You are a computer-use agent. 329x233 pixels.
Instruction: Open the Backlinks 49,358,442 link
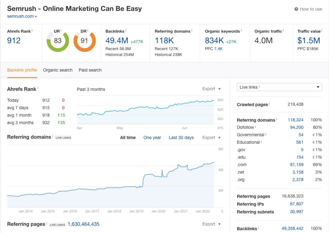(292, 229)
